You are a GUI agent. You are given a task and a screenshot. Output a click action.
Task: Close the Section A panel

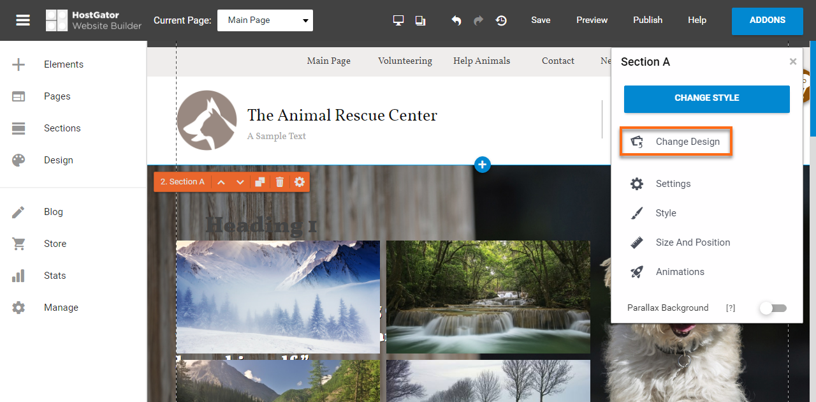[793, 62]
